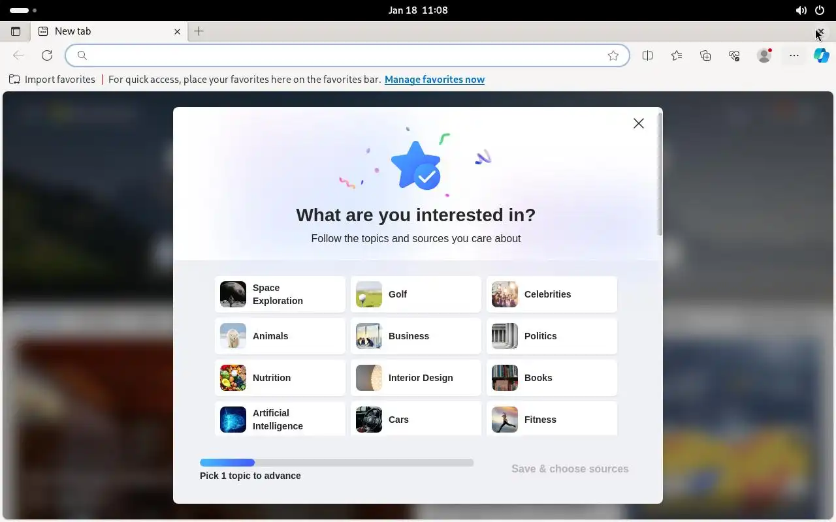Select the Animals topic
The height and width of the screenshot is (522, 836).
pos(280,336)
